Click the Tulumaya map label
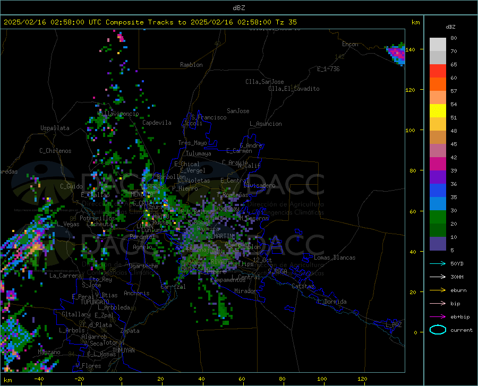The height and width of the screenshot is (386, 478). [199, 153]
